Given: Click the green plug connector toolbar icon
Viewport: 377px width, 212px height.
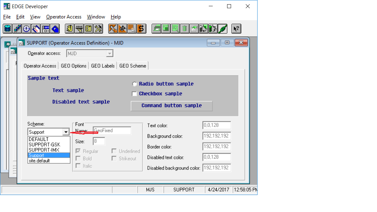Looking at the screenshot, I should click(223, 28).
